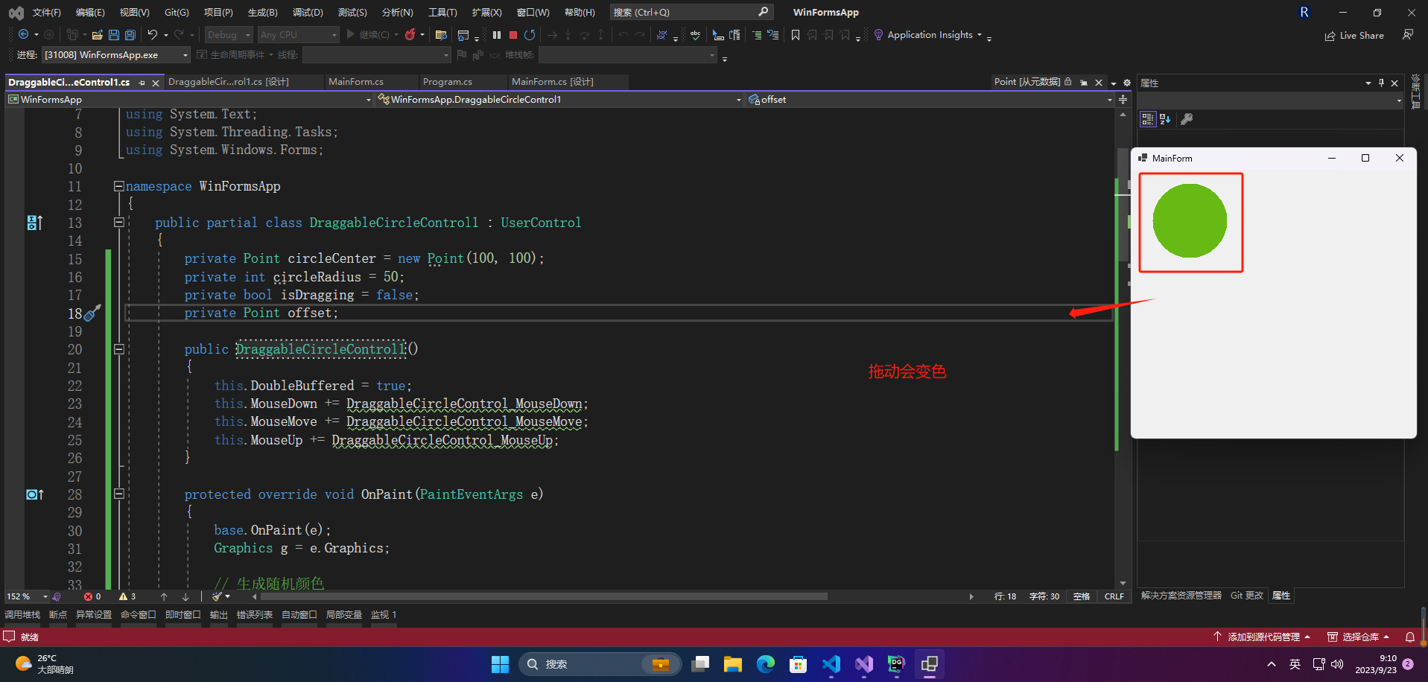
Task: Pause debugging with the Break All icon
Action: click(x=497, y=34)
